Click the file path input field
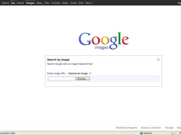Screen dimensions: 181x135 [x=62, y=79]
